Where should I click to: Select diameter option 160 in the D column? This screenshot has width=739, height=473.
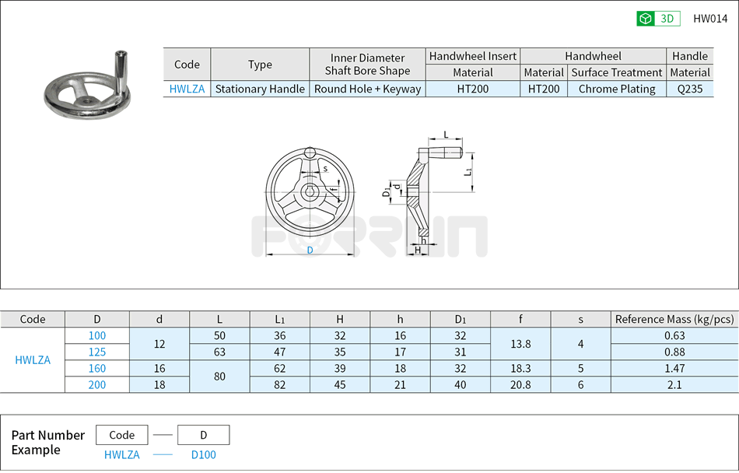97,368
